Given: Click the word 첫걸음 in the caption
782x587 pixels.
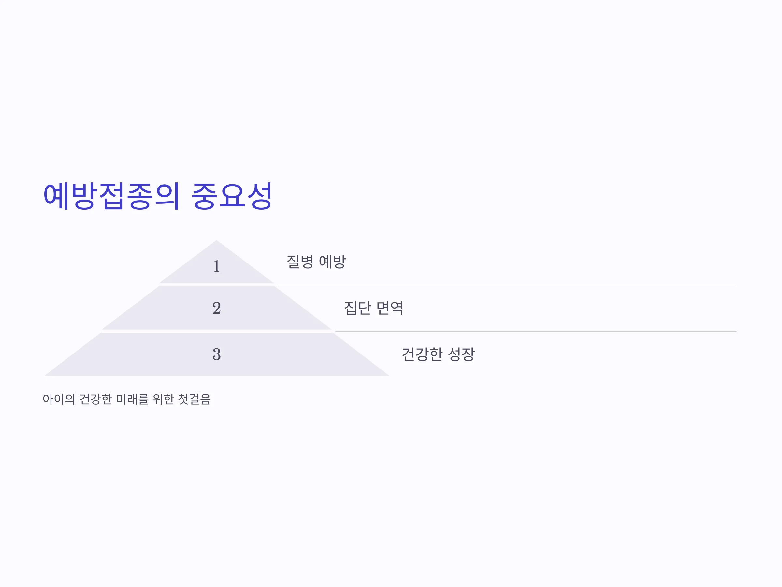Looking at the screenshot, I should click(x=194, y=399).
